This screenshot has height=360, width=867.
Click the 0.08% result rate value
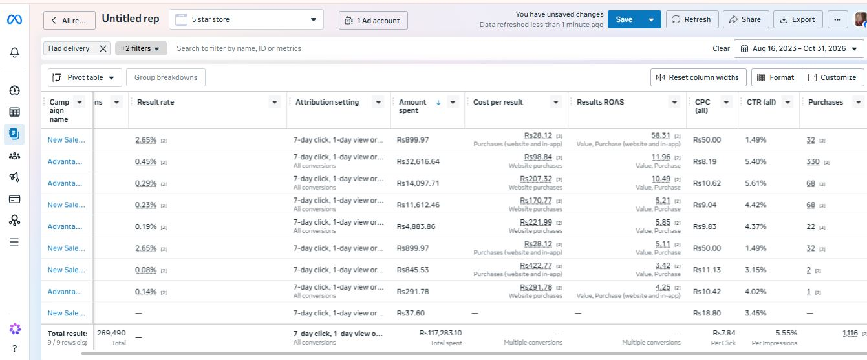point(146,270)
